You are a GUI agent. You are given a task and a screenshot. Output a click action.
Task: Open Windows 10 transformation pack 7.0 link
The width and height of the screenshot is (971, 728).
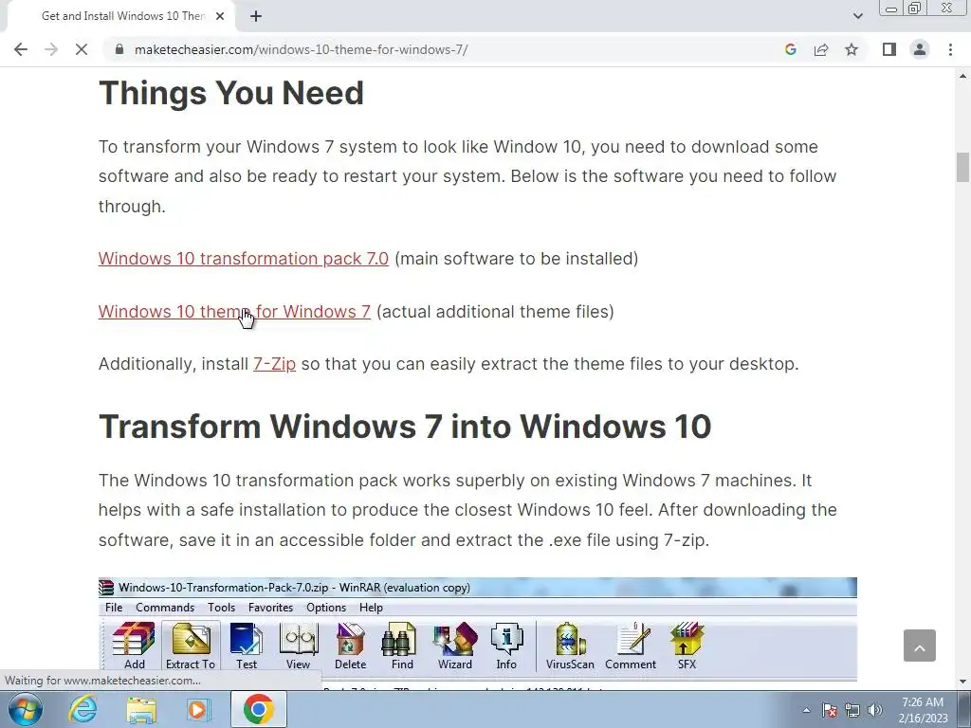pyautogui.click(x=244, y=258)
